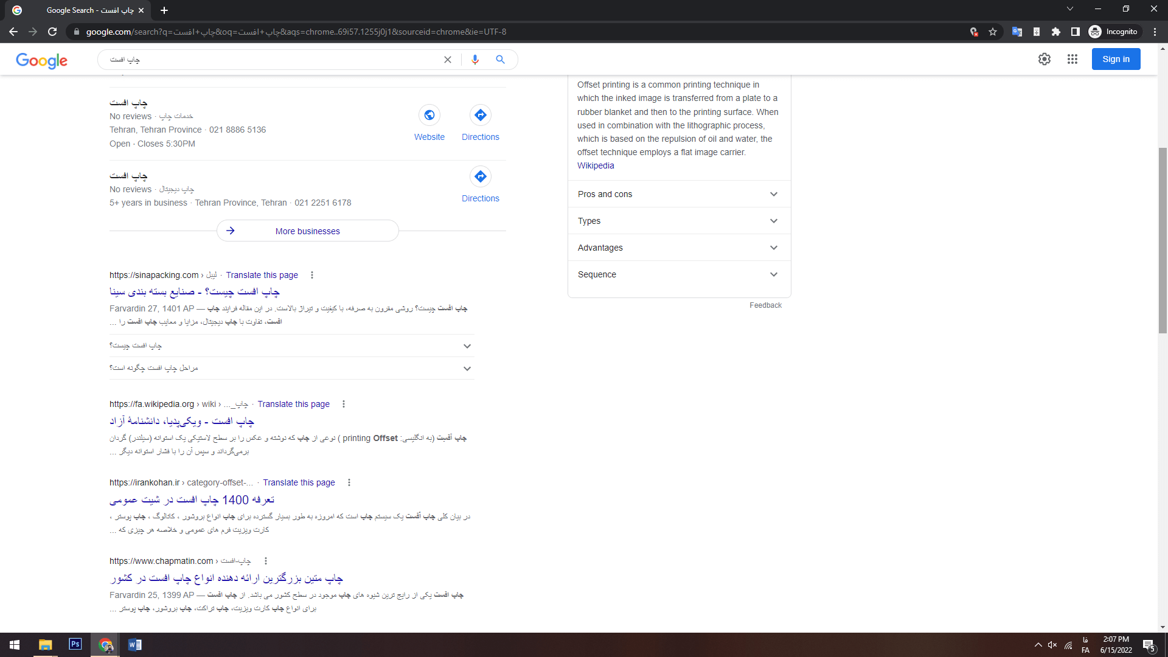Viewport: 1168px width, 657px height.
Task: Toggle the browser side panel icon
Action: coord(1075,32)
